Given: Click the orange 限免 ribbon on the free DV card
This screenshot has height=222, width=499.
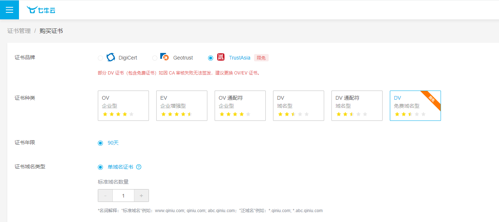Looking at the screenshot, I should [432, 99].
